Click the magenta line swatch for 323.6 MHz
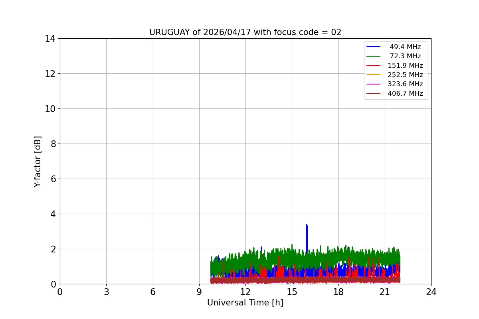Screen dimensions: 479x319 (x=374, y=84)
